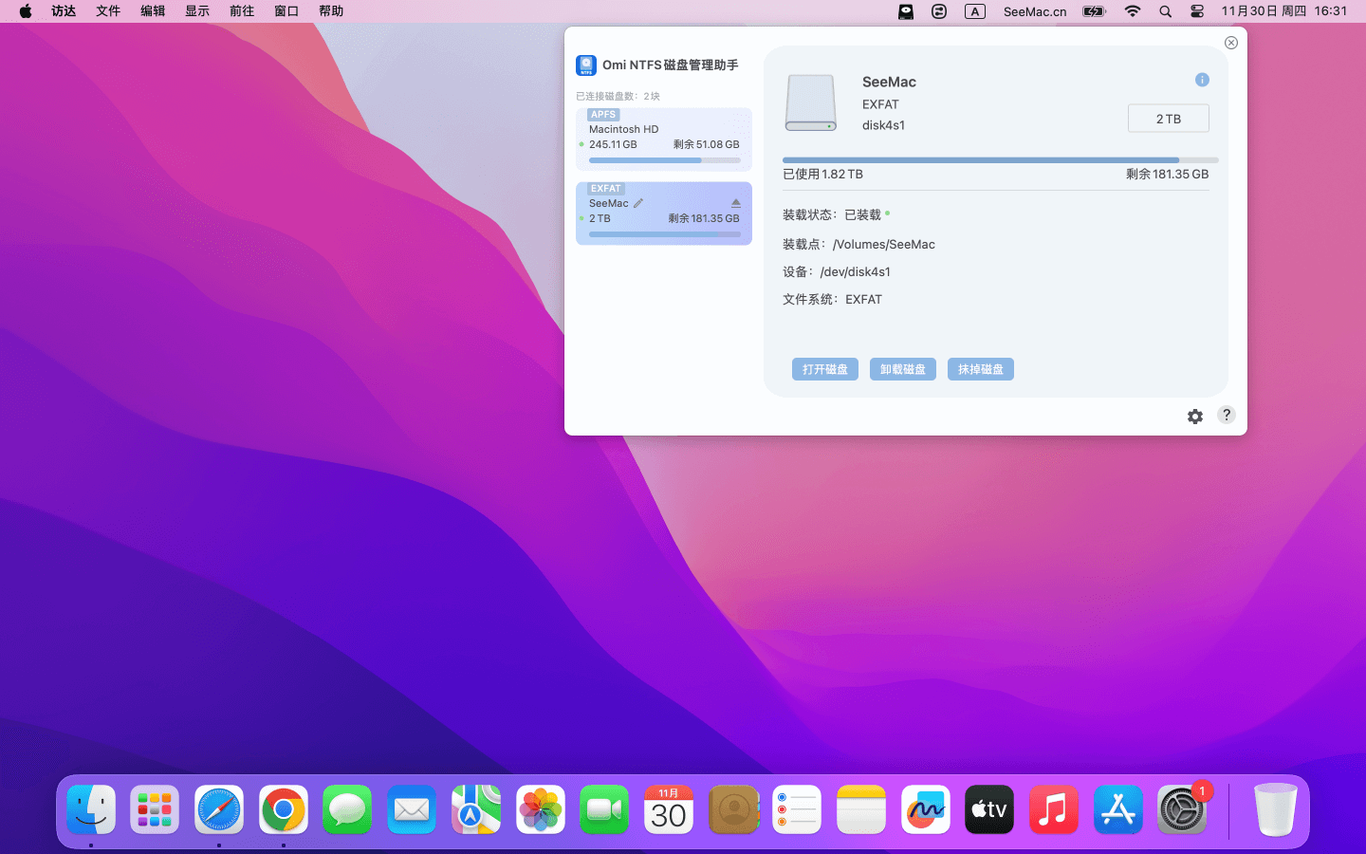Open the 前往 menu
The width and height of the screenshot is (1366, 854).
click(242, 11)
